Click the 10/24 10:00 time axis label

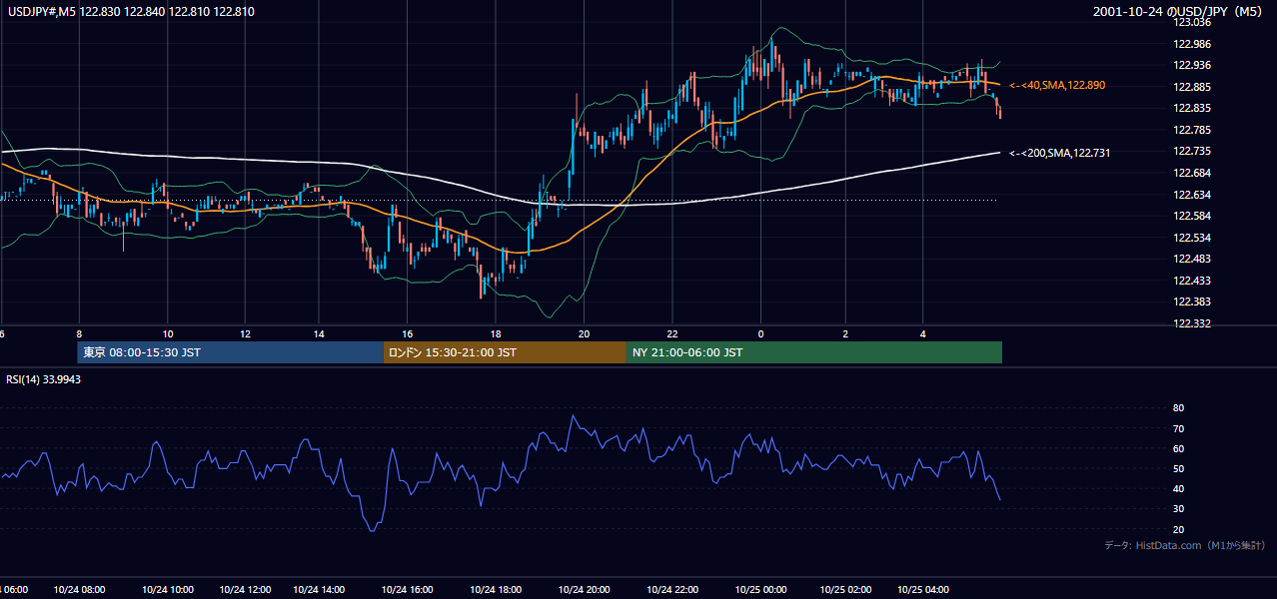coord(168,590)
